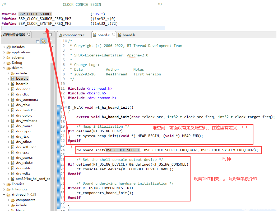This screenshot has width=278, height=212.
Task: Select drv_gpio.c in the project tree
Action: click(x=24, y=115)
